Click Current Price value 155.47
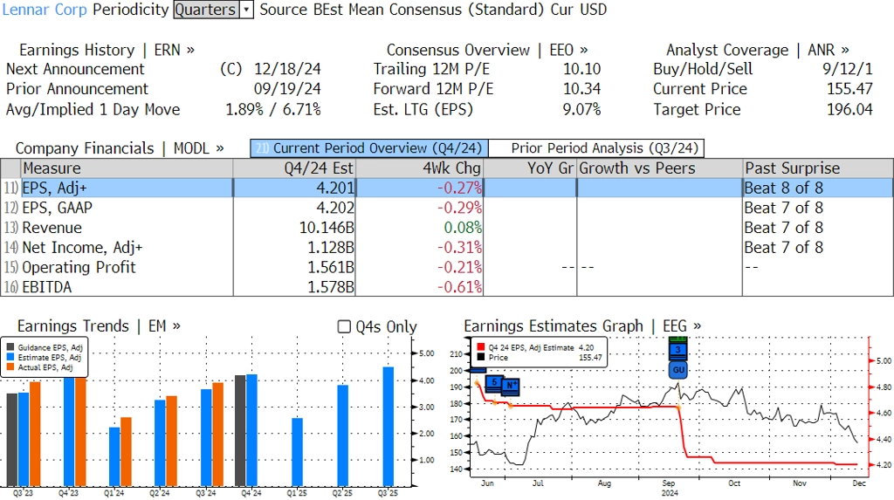The width and height of the screenshot is (894, 500). 849,89
